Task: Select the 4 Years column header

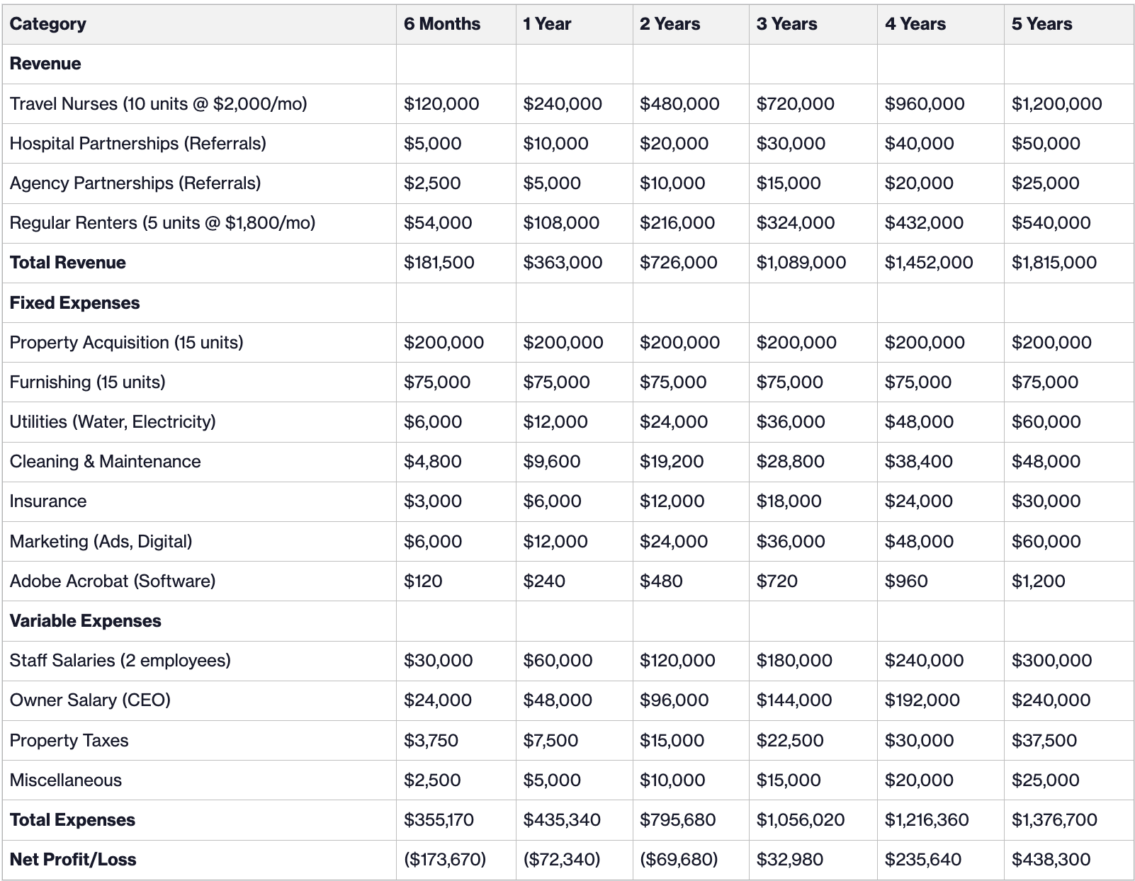Action: click(x=913, y=23)
